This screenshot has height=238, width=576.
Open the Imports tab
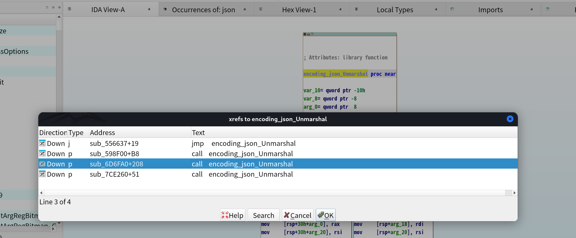[490, 10]
